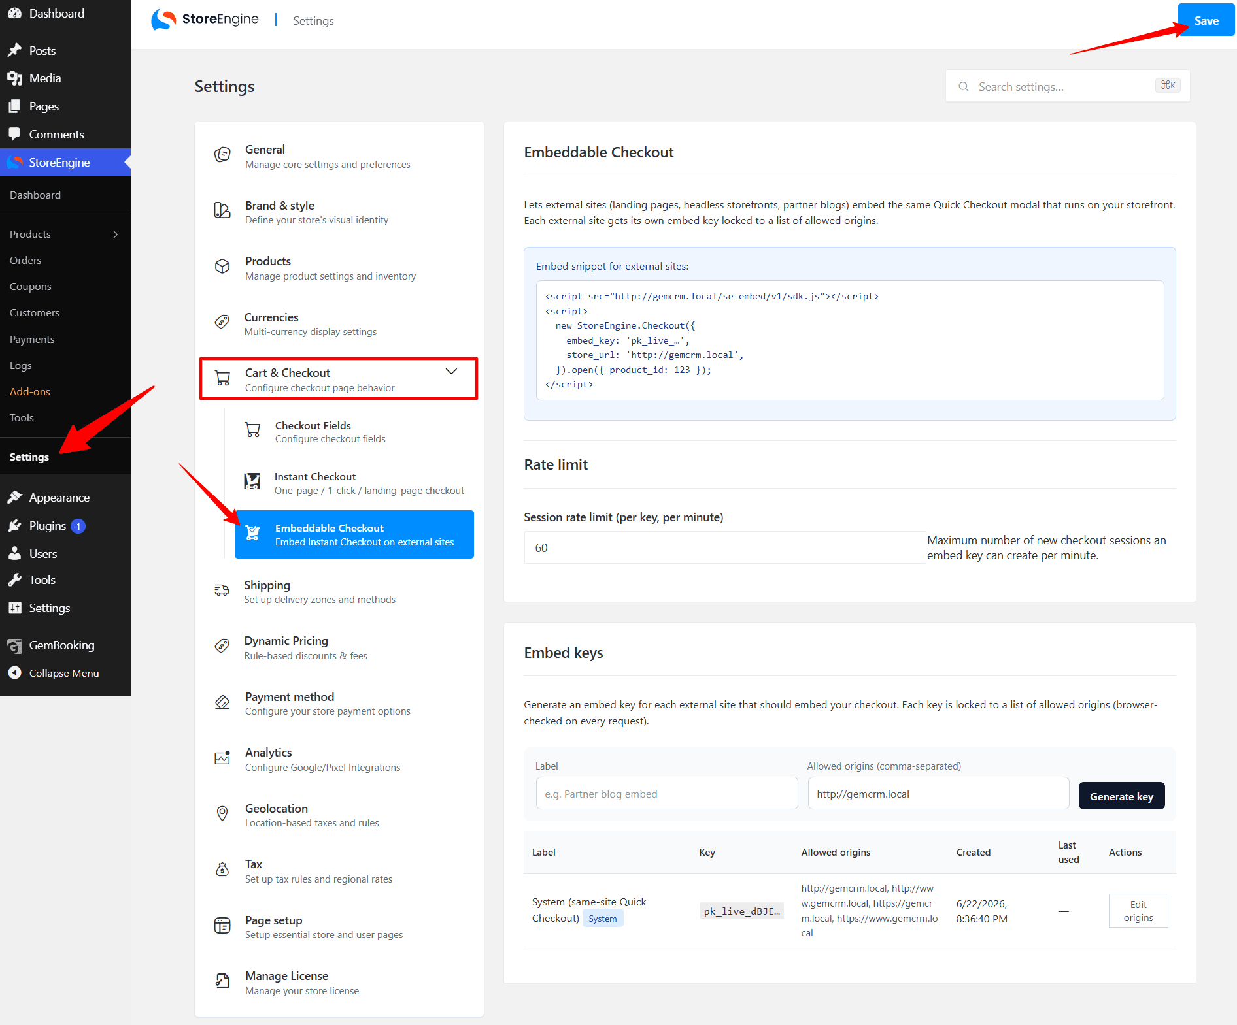1237x1025 pixels.
Task: Click the Brand & style icon
Action: pos(222,210)
